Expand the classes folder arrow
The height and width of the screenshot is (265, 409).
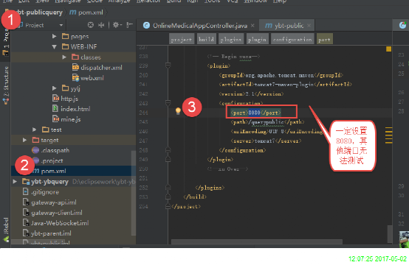[64, 57]
